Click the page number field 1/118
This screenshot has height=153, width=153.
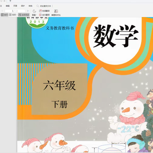[15, 11]
